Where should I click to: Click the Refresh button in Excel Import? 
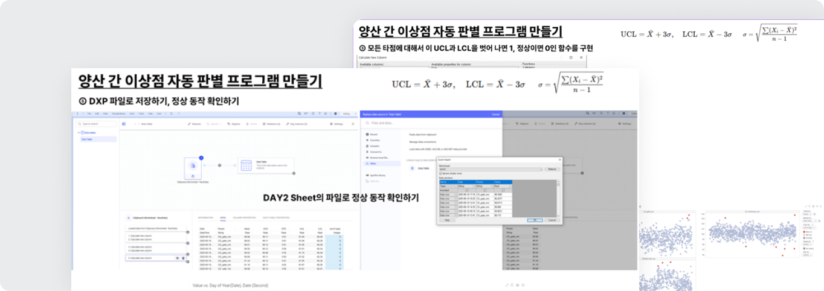552,169
